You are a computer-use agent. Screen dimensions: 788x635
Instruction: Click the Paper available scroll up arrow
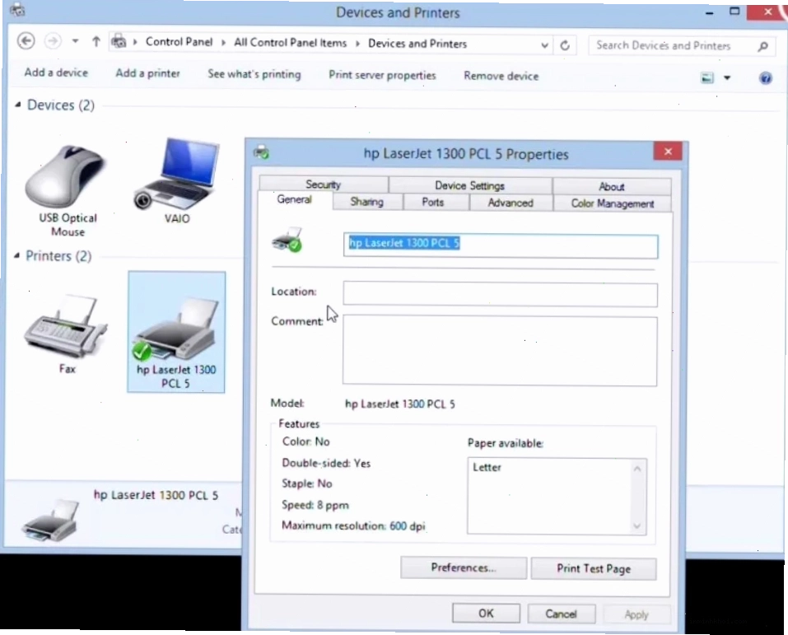click(x=637, y=469)
